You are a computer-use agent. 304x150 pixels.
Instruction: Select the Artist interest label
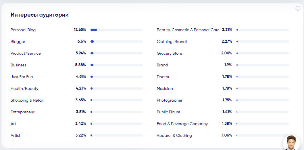(16, 135)
